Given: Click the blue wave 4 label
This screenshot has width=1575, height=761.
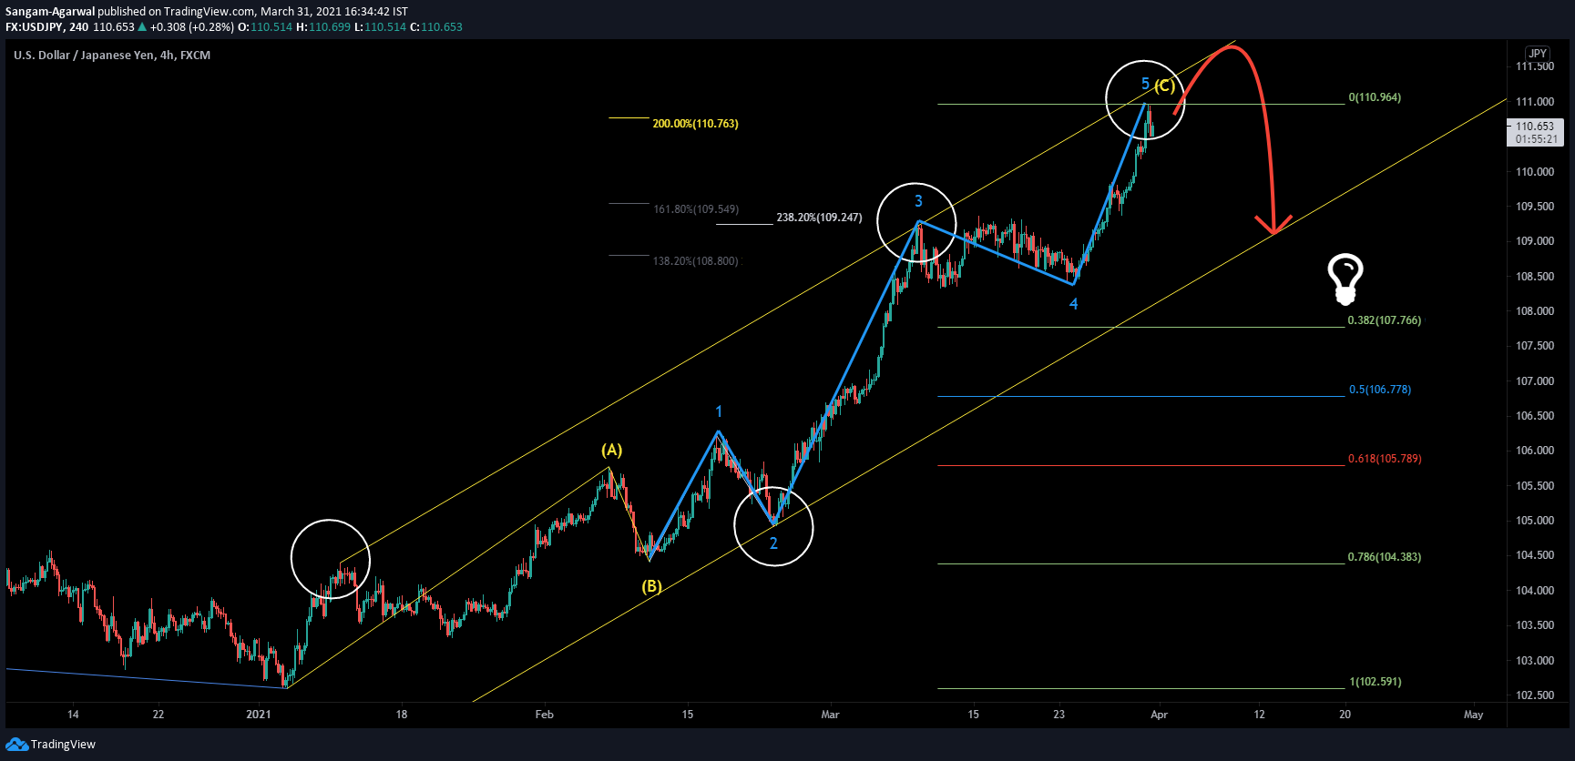Looking at the screenshot, I should coord(1073,304).
